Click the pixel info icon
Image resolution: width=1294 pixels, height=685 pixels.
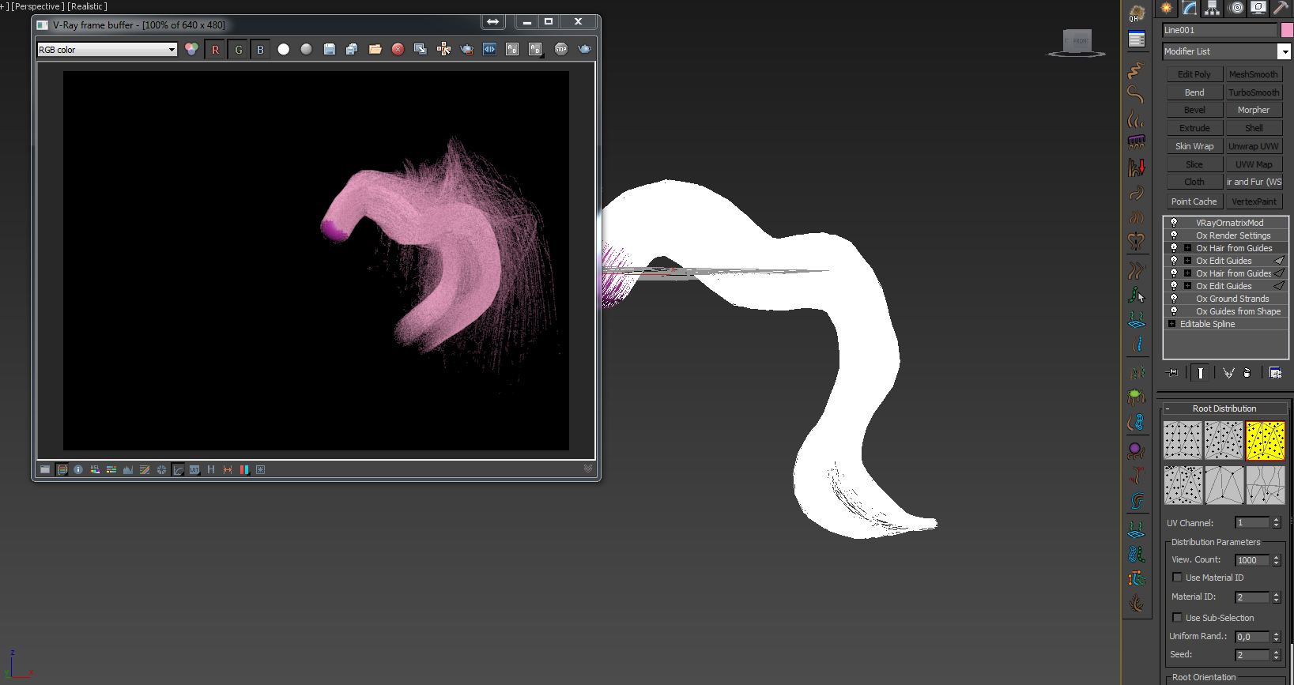tap(78, 469)
